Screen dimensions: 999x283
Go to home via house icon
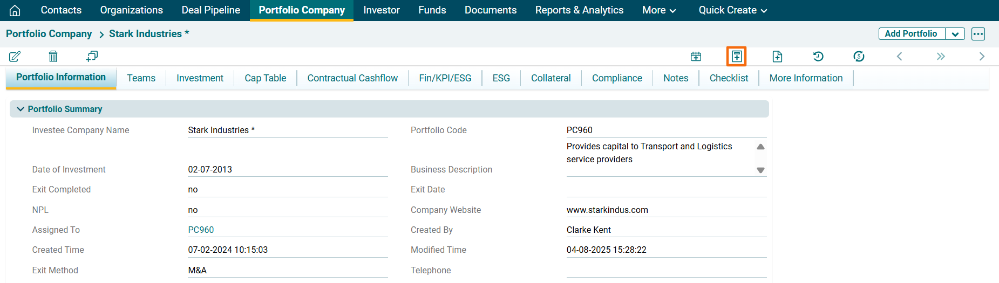point(15,10)
